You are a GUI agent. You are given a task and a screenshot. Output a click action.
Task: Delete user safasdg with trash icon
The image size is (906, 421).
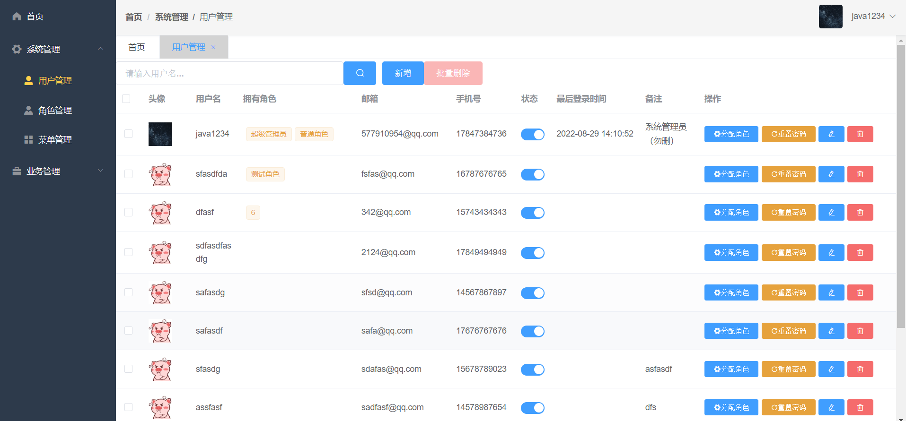860,292
